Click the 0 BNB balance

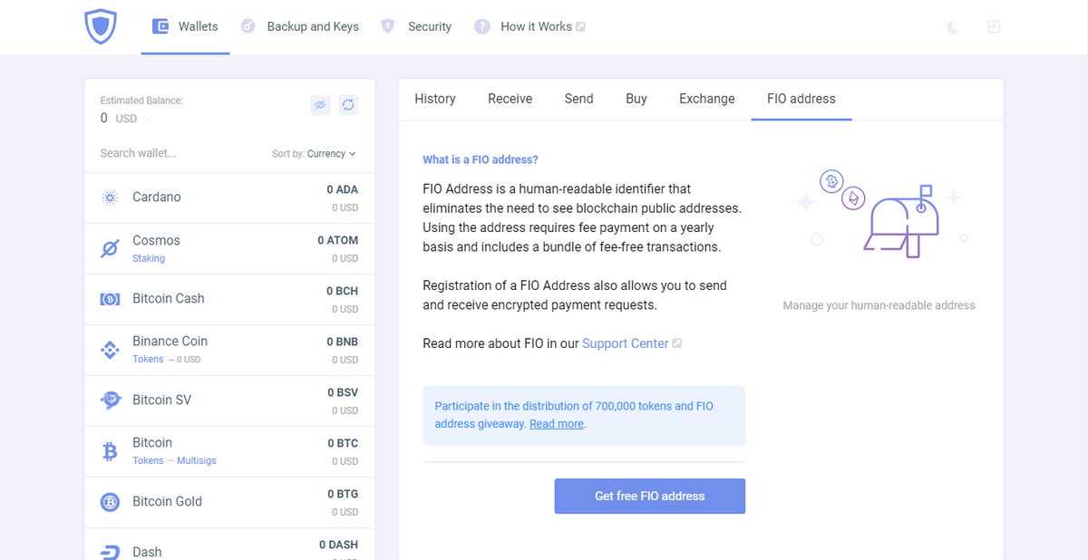[343, 342]
